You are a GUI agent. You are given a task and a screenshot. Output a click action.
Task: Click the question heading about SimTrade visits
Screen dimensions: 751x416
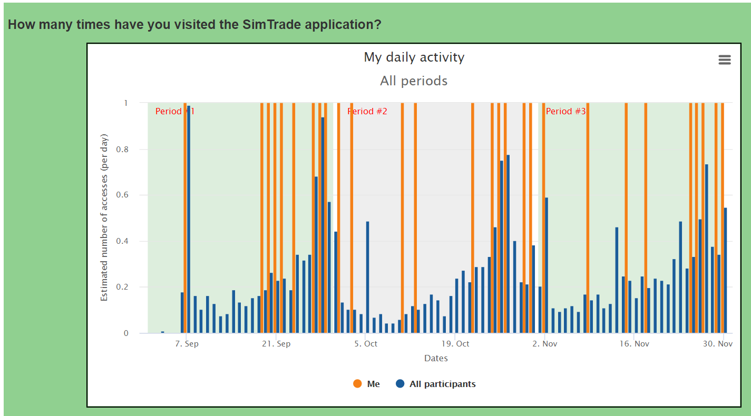(x=194, y=24)
